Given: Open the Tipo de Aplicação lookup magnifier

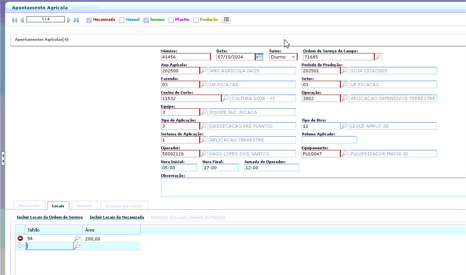Looking at the screenshot, I should coord(204,126).
